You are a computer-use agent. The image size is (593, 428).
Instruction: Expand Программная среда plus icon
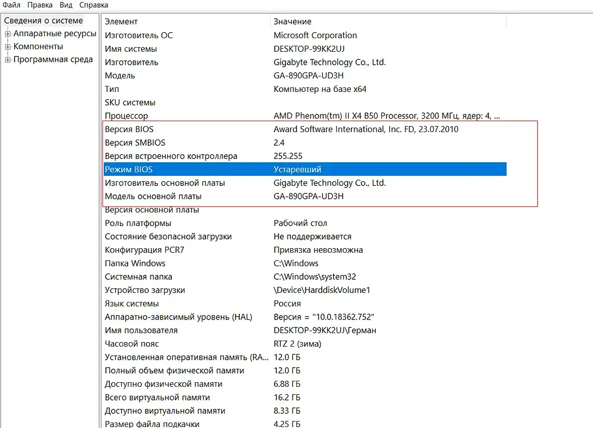tap(8, 60)
